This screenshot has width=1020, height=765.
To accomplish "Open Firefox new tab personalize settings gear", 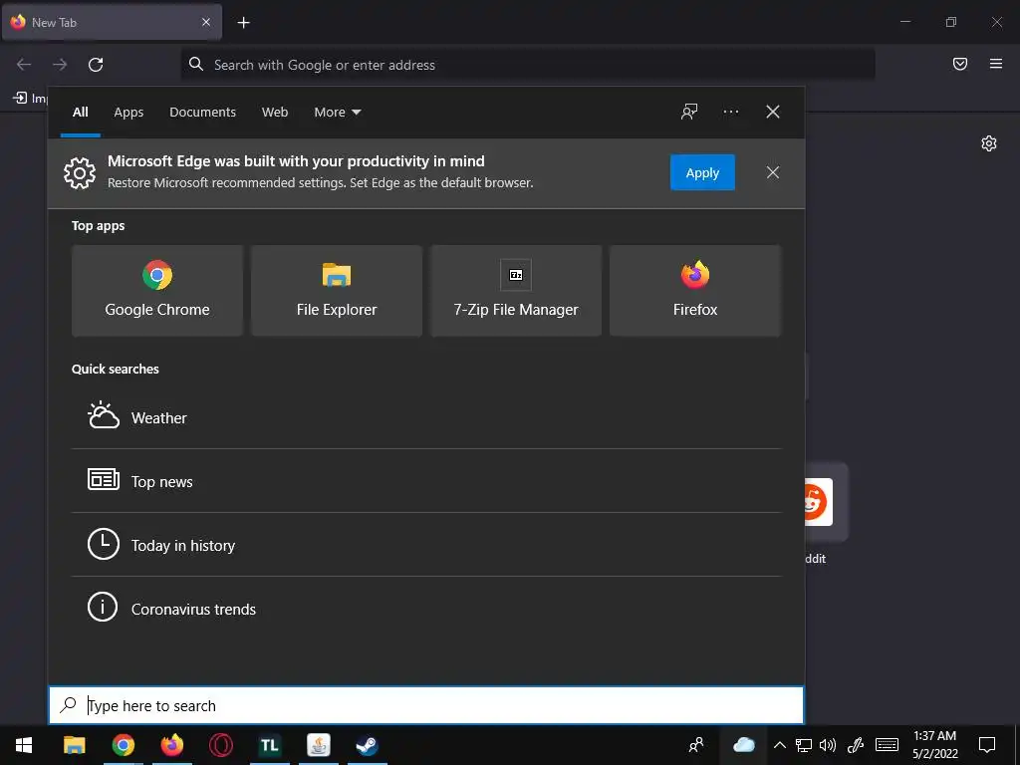I will point(989,143).
